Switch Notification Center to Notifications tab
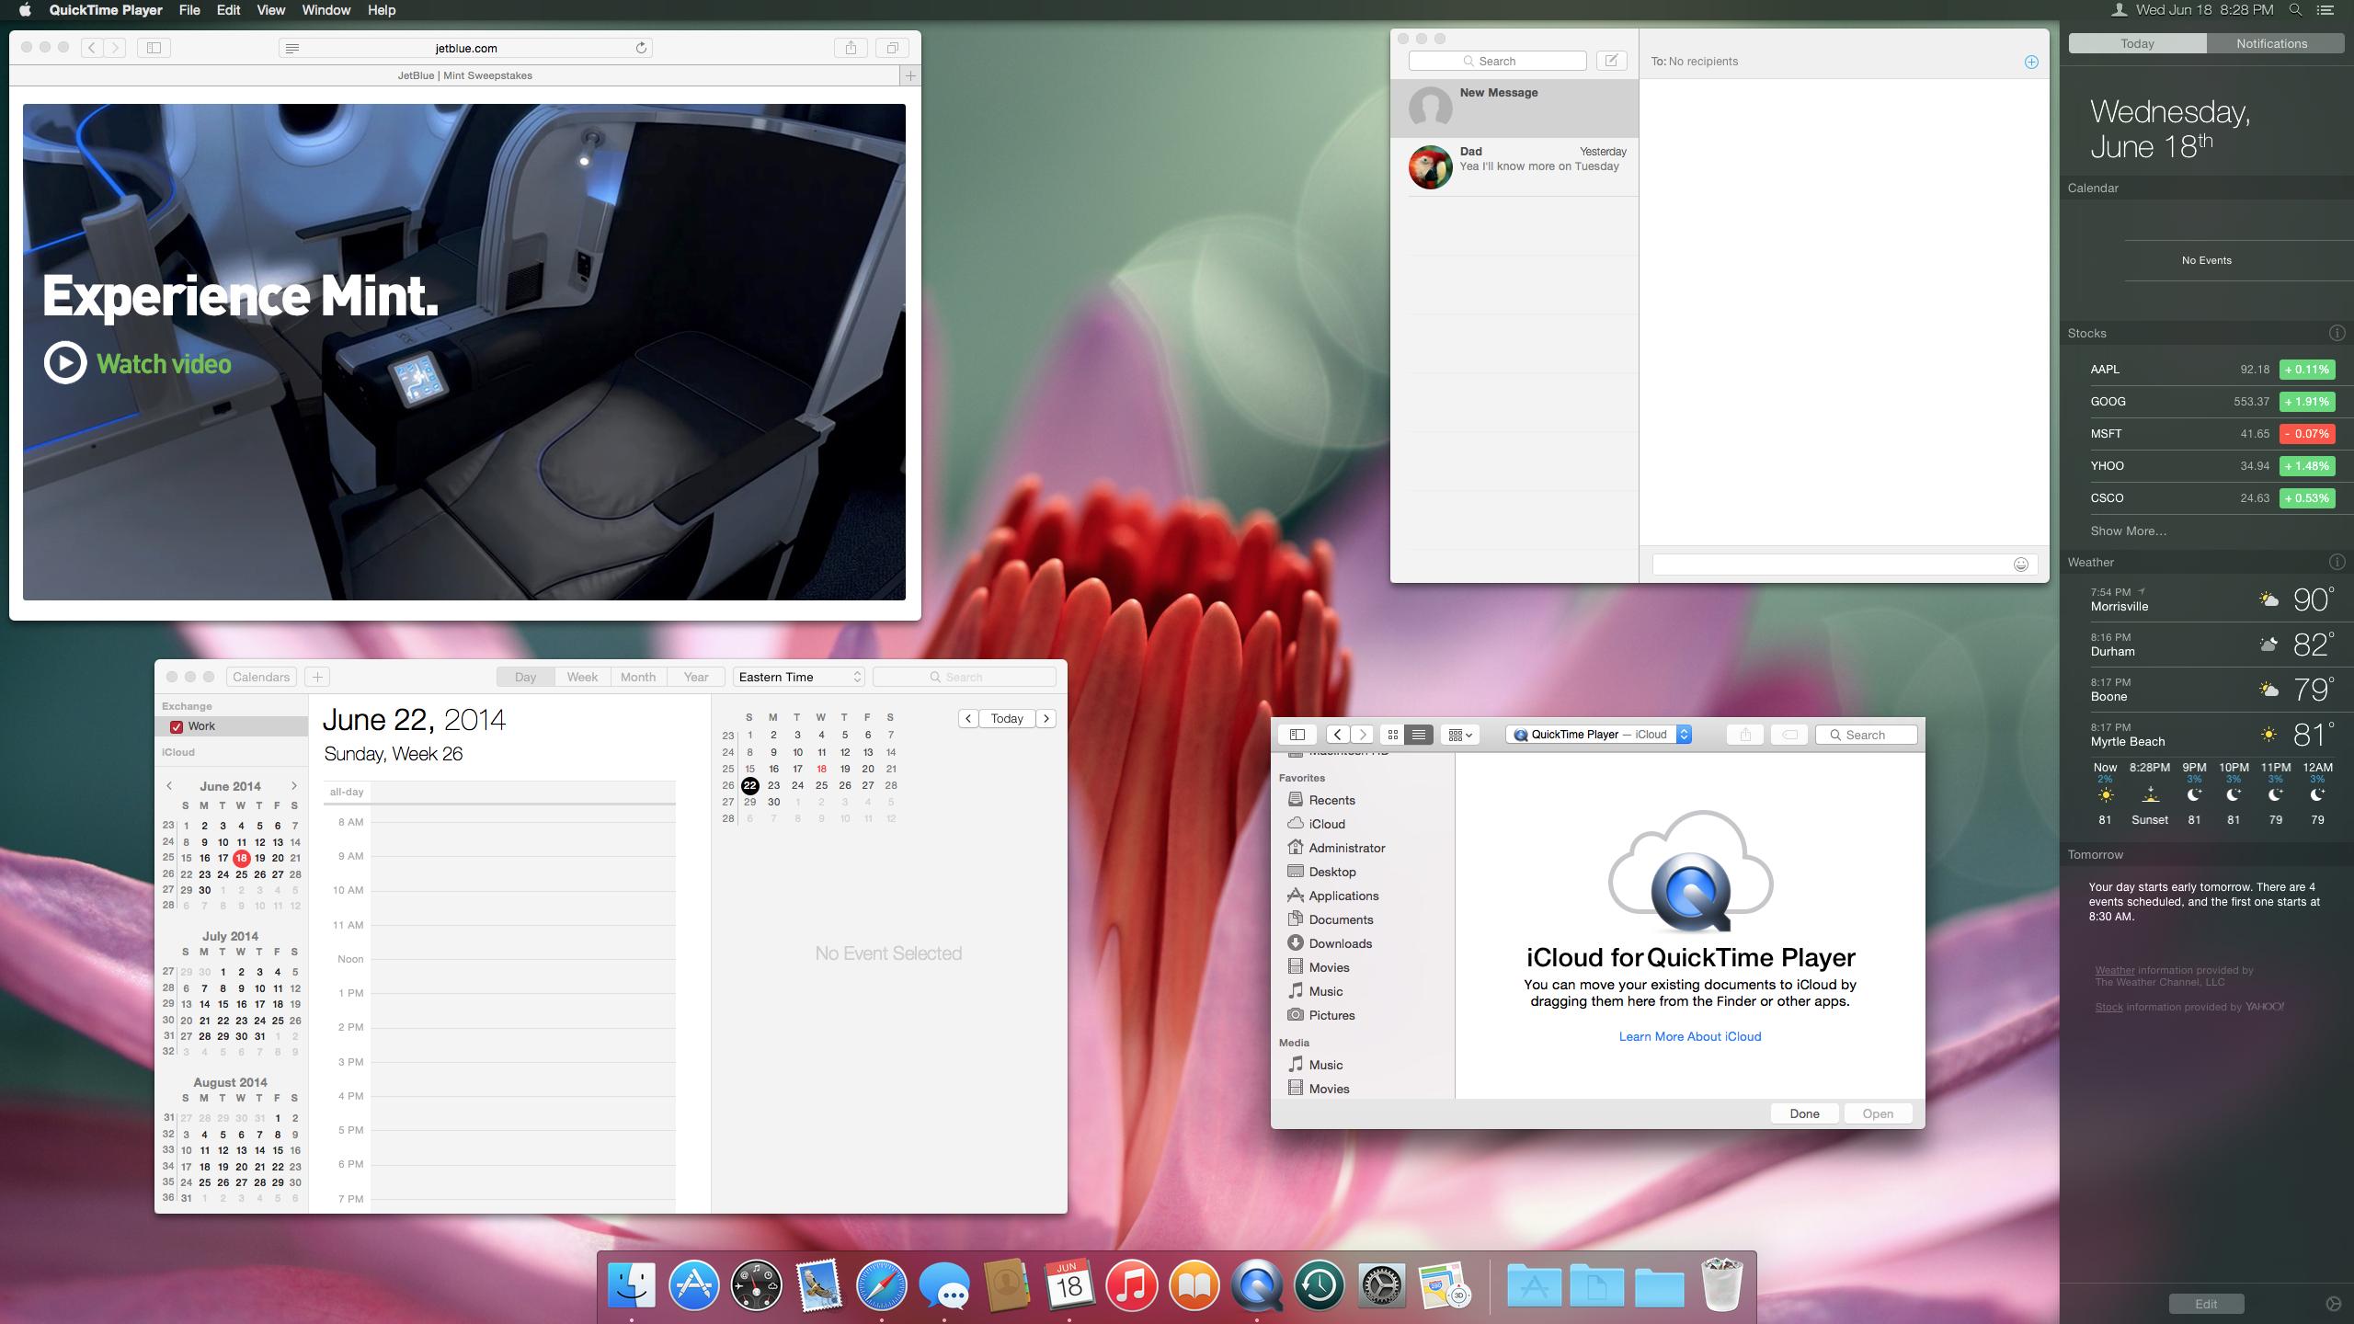This screenshot has width=2354, height=1324. (2271, 43)
